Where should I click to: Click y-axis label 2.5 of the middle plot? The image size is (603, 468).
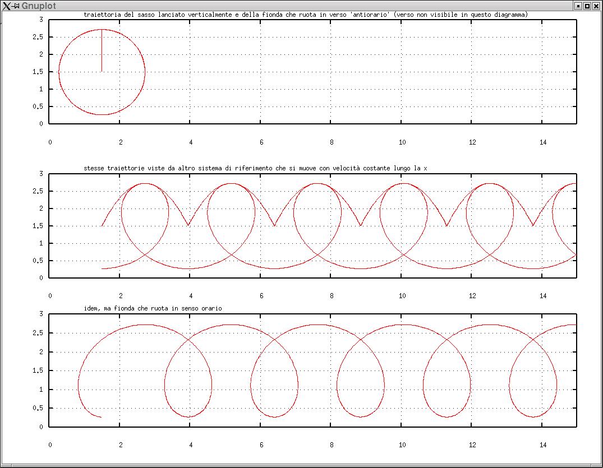pyautogui.click(x=38, y=191)
